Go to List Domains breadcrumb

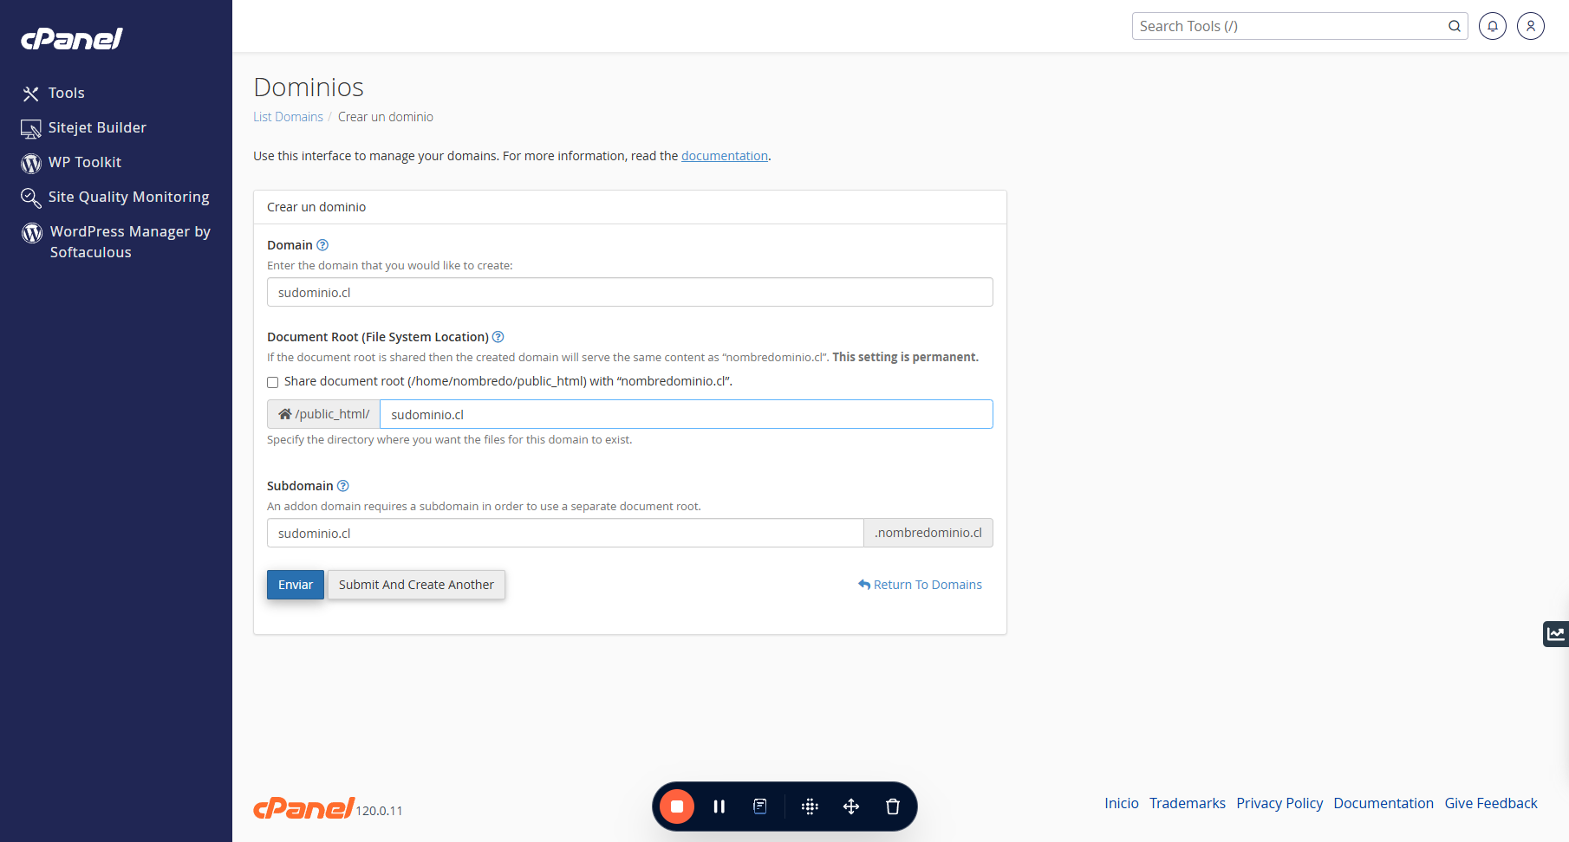click(x=288, y=117)
